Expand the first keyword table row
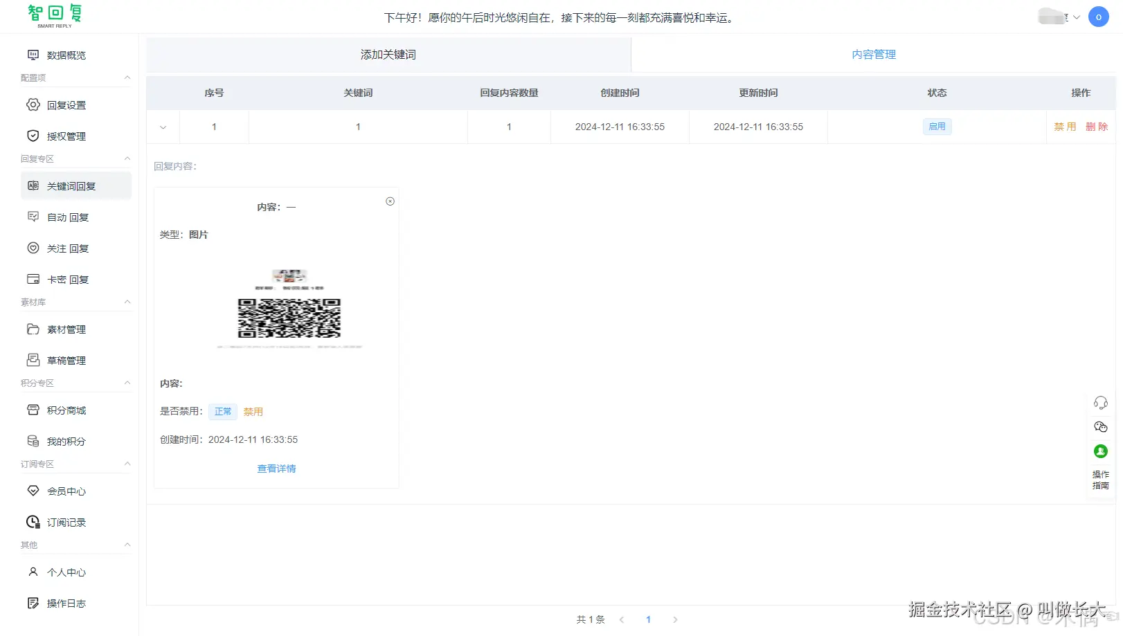 point(162,127)
